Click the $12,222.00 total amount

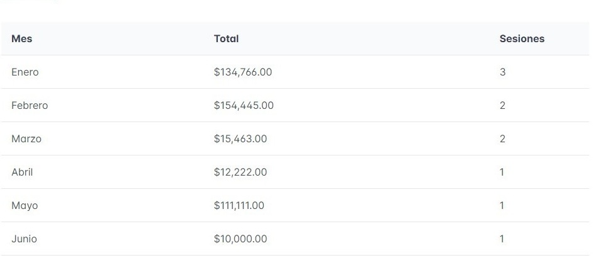coord(240,172)
